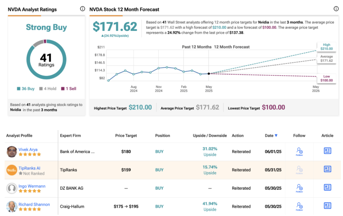Click Vivek Arya's five-star rating
Screen dimensions: 343x216
point(30,154)
